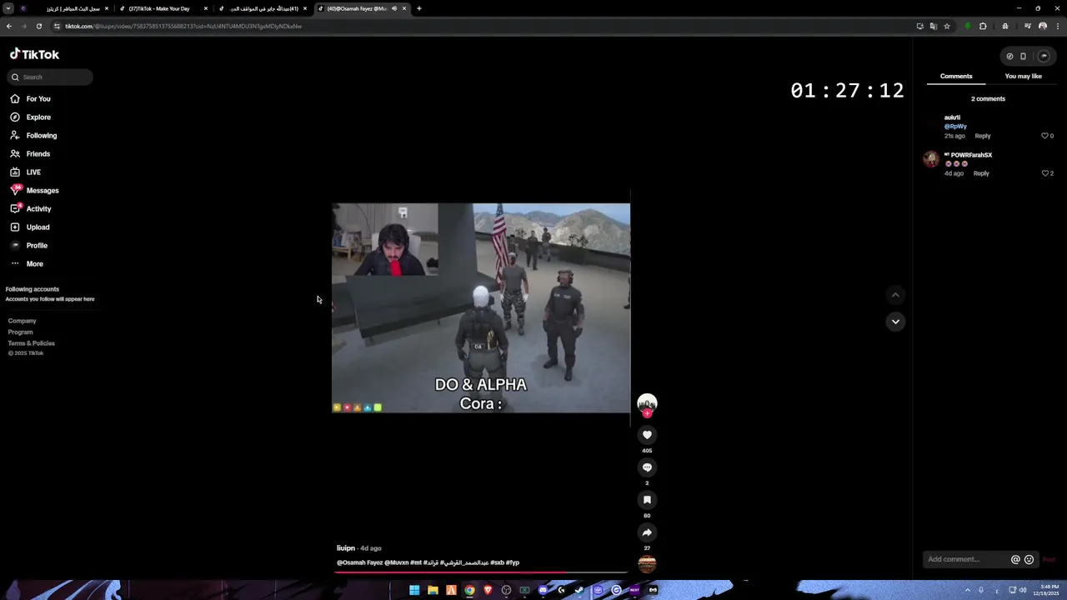1067x600 pixels.
Task: Open the #fyp hashtag
Action: coord(512,562)
